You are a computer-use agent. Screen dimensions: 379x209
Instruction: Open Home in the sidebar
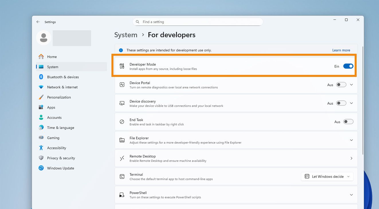pyautogui.click(x=71, y=57)
